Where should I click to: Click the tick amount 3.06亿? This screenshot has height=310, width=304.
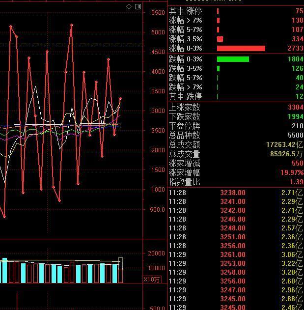point(292,254)
